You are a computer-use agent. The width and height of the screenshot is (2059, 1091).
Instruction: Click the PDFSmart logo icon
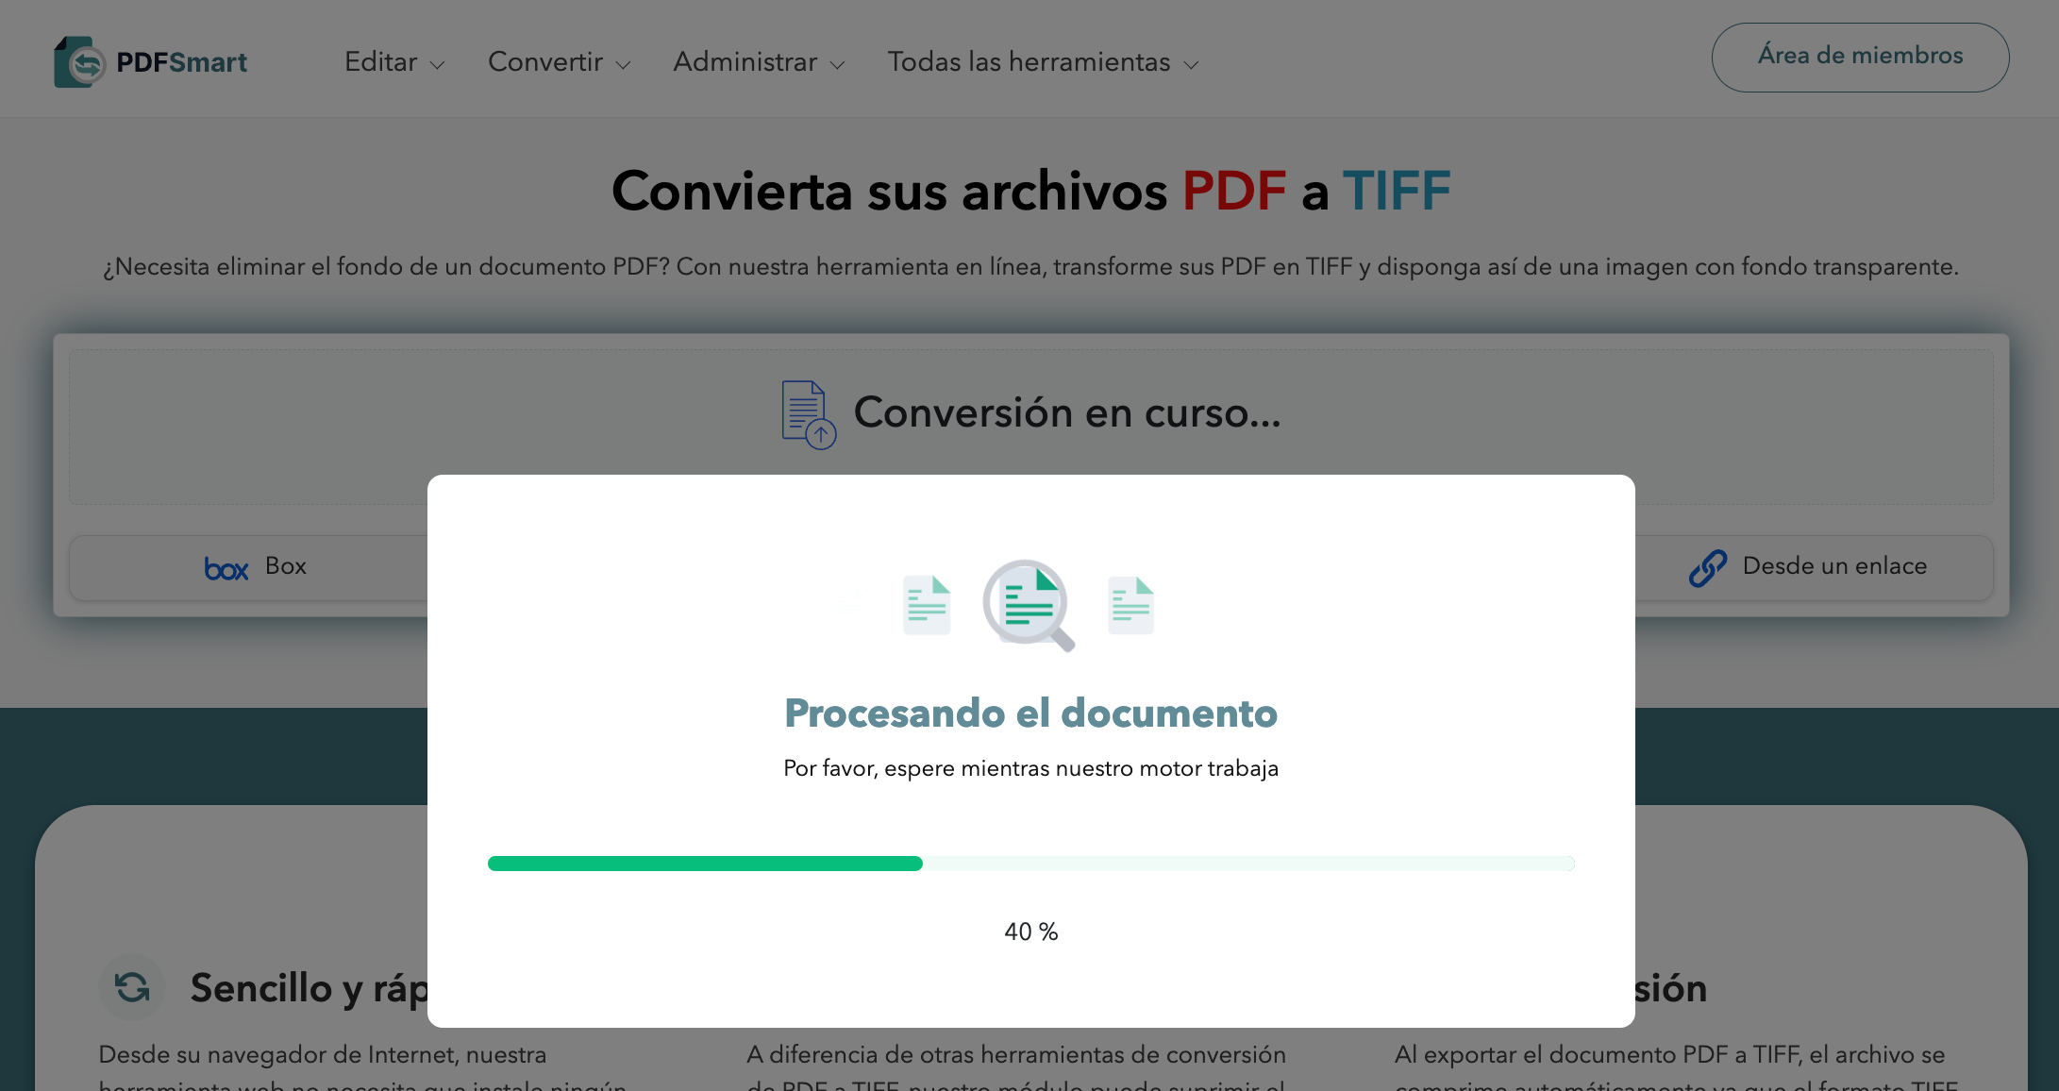click(80, 59)
